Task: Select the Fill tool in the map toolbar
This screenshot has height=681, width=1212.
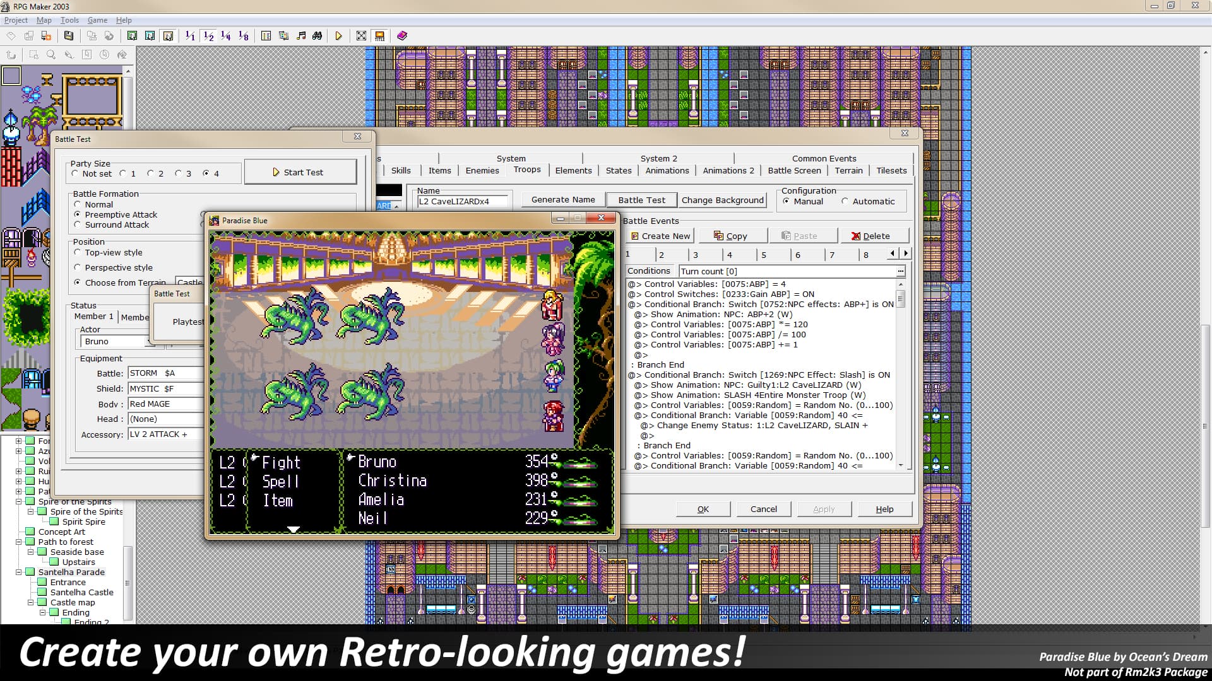Action: (x=122, y=55)
